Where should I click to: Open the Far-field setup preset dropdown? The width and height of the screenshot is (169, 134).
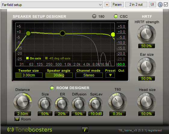point(52,5)
